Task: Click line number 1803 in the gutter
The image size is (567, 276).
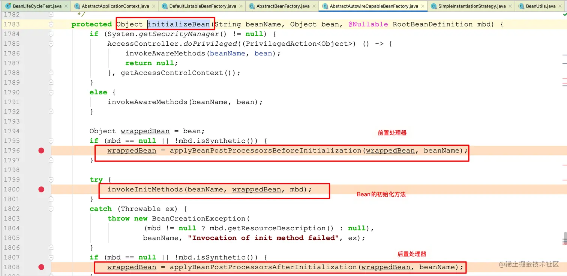Action: point(12,219)
